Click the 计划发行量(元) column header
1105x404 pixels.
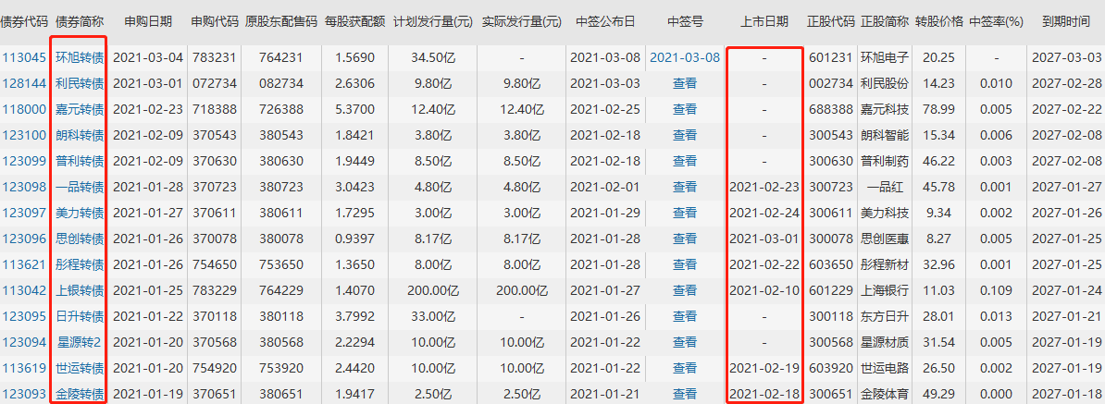tap(433, 22)
